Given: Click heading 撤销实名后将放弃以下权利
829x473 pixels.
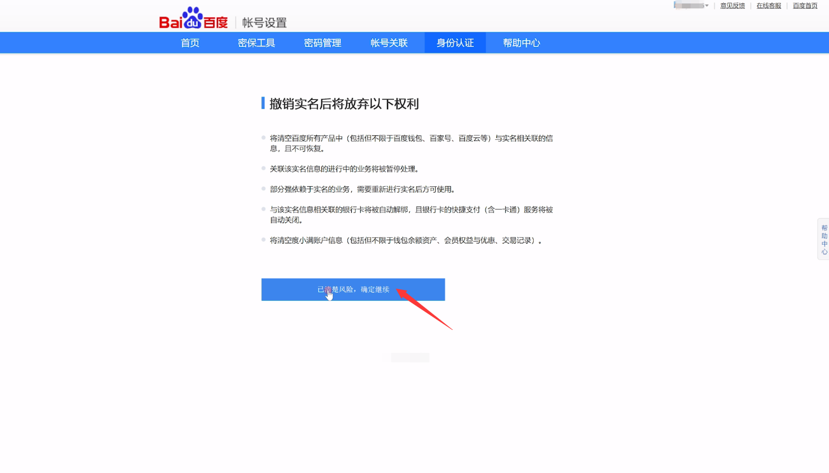Looking at the screenshot, I should click(344, 104).
